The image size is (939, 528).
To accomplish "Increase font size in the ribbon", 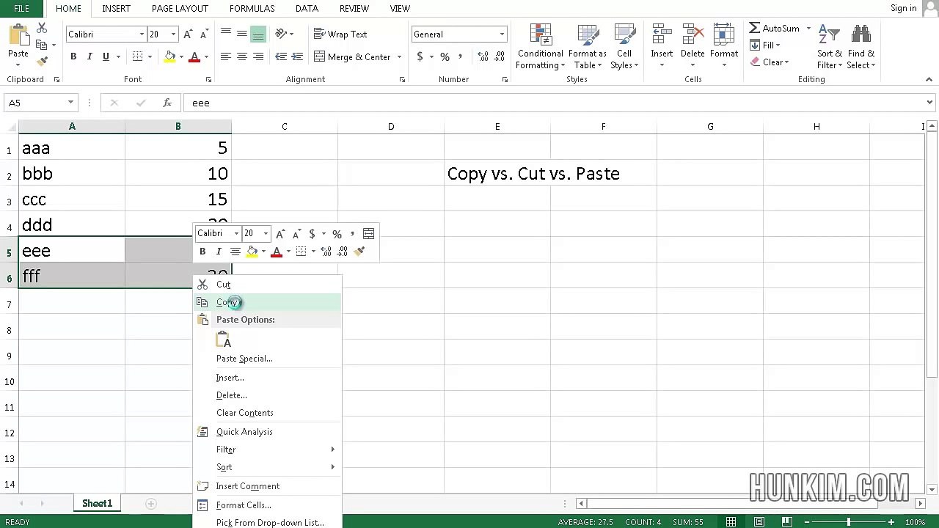I will [189, 34].
